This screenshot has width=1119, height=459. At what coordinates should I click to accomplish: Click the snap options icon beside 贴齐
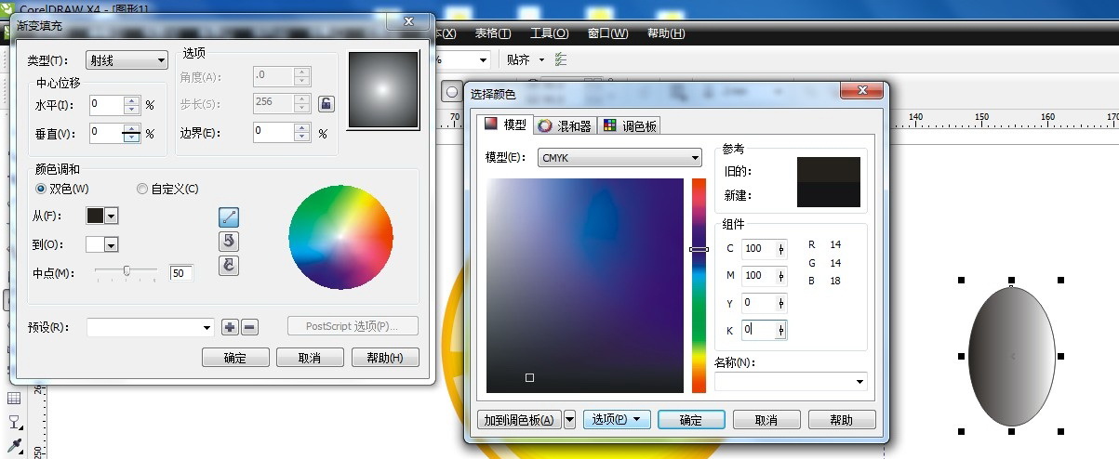coord(561,59)
